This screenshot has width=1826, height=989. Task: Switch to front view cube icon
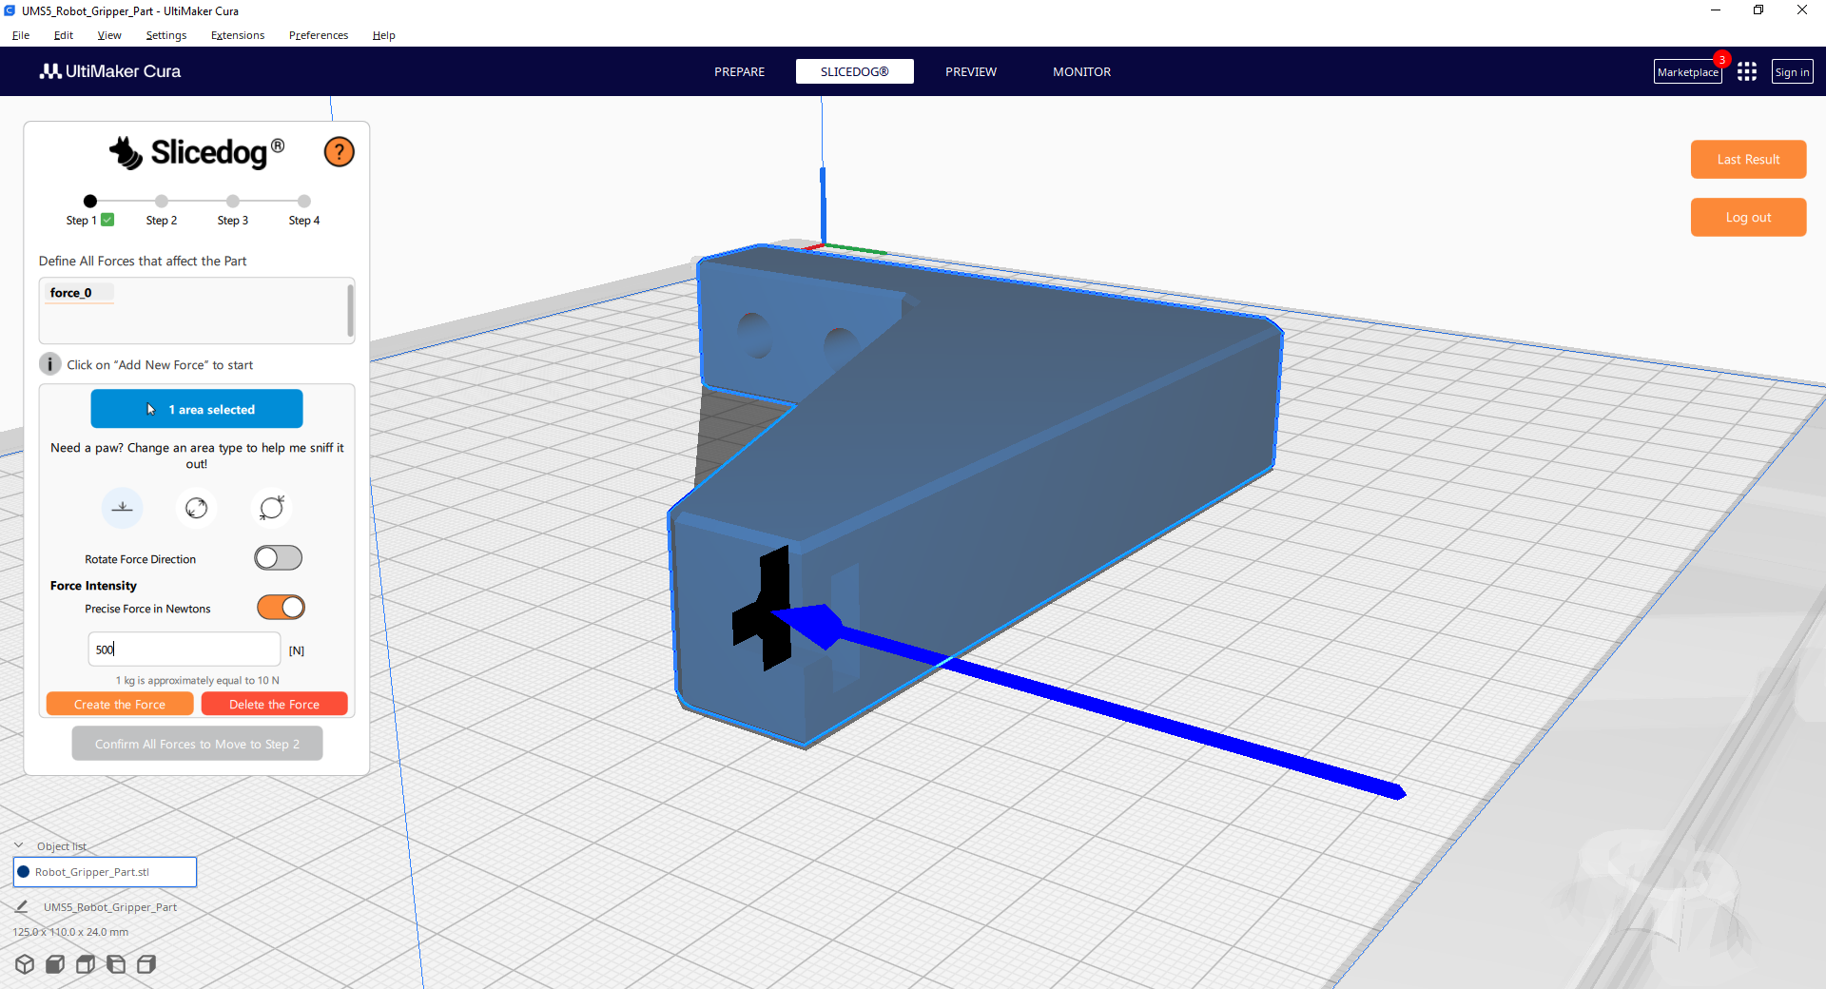[55, 964]
